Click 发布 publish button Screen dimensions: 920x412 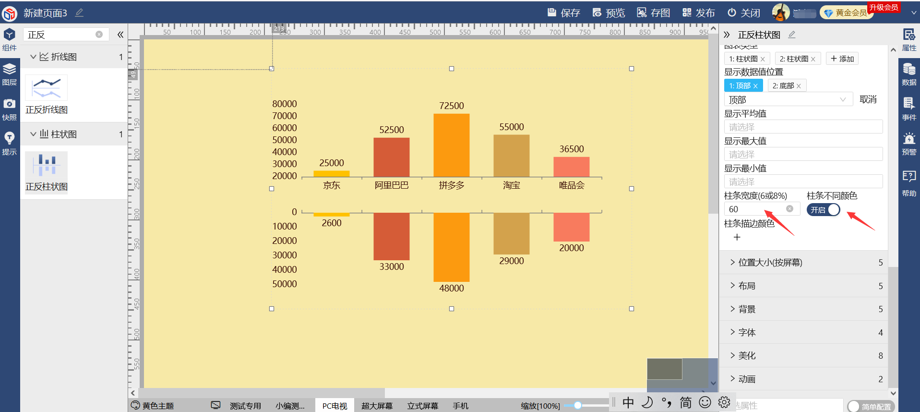click(x=698, y=12)
